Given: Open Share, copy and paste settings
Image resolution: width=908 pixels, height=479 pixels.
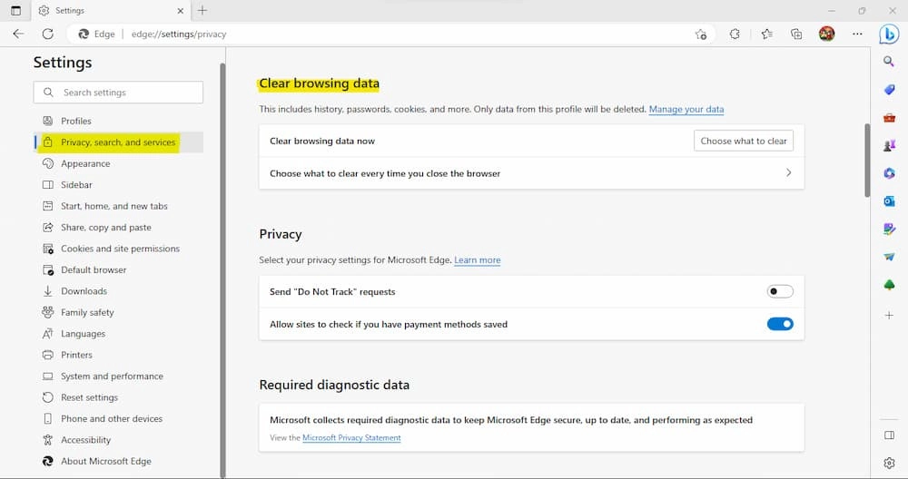Looking at the screenshot, I should coord(119,228).
